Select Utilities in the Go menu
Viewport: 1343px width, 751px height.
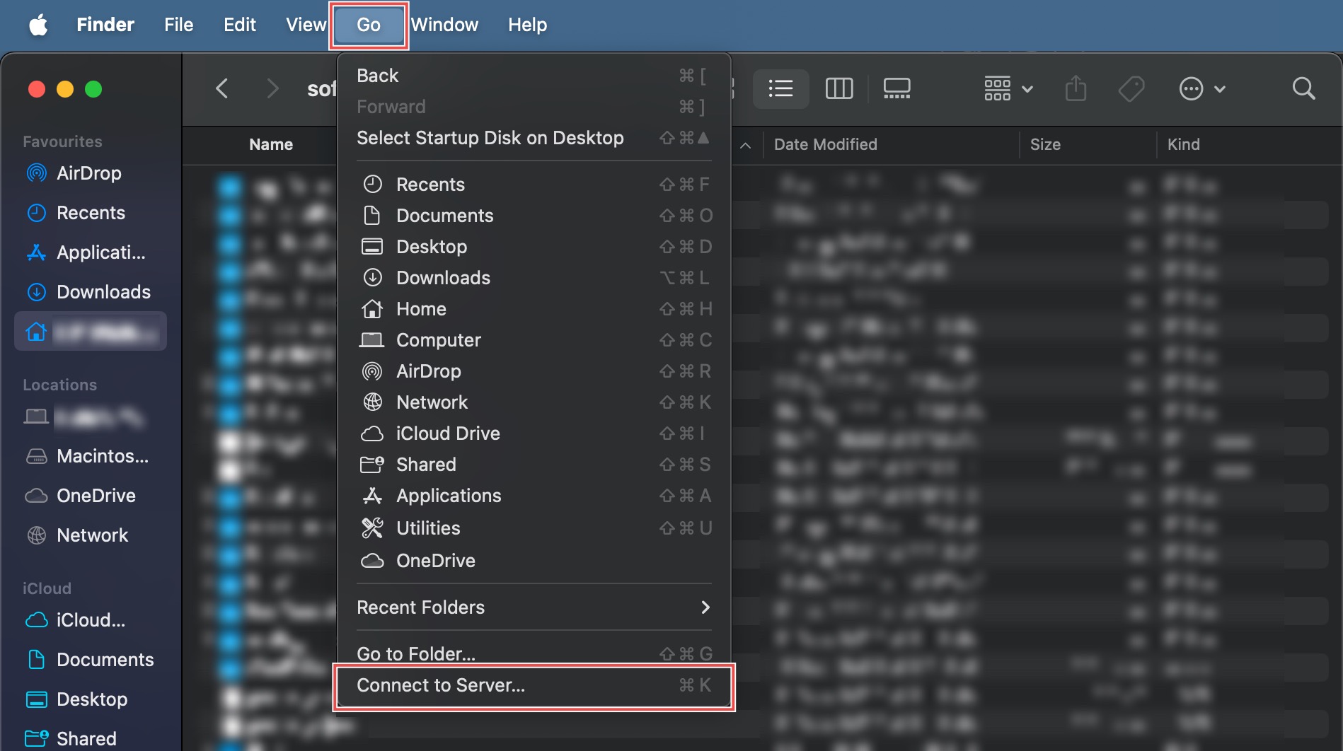pyautogui.click(x=428, y=528)
